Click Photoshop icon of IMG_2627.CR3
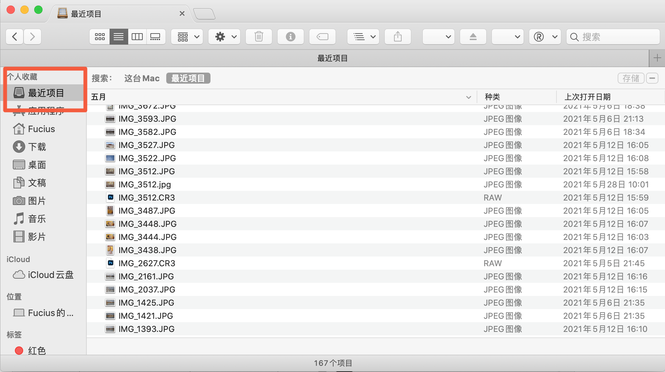 (110, 263)
